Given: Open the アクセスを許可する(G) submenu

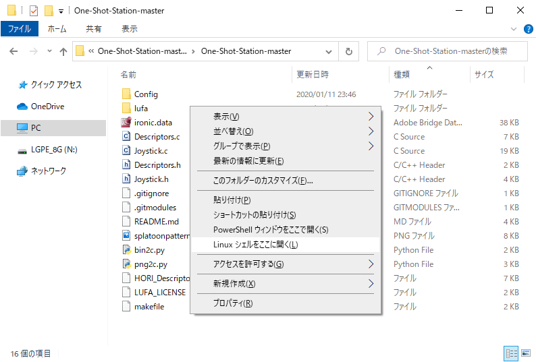Looking at the screenshot, I should (286, 264).
